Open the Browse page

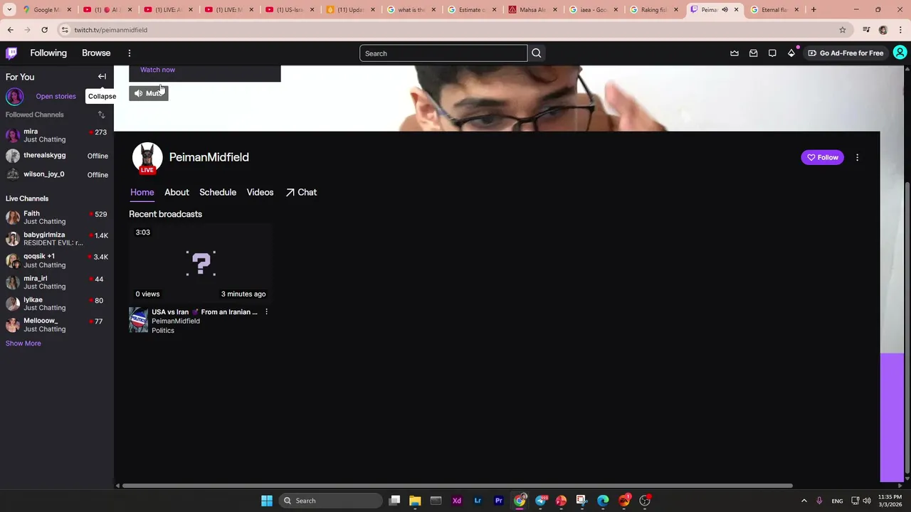coord(96,53)
